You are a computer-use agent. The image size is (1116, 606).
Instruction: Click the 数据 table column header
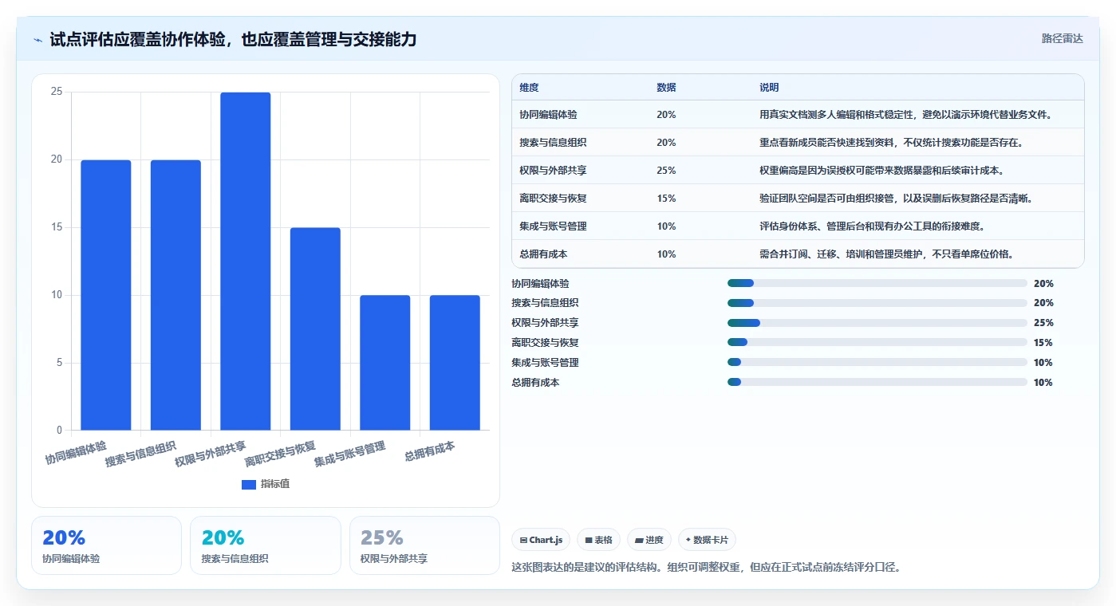click(x=666, y=88)
